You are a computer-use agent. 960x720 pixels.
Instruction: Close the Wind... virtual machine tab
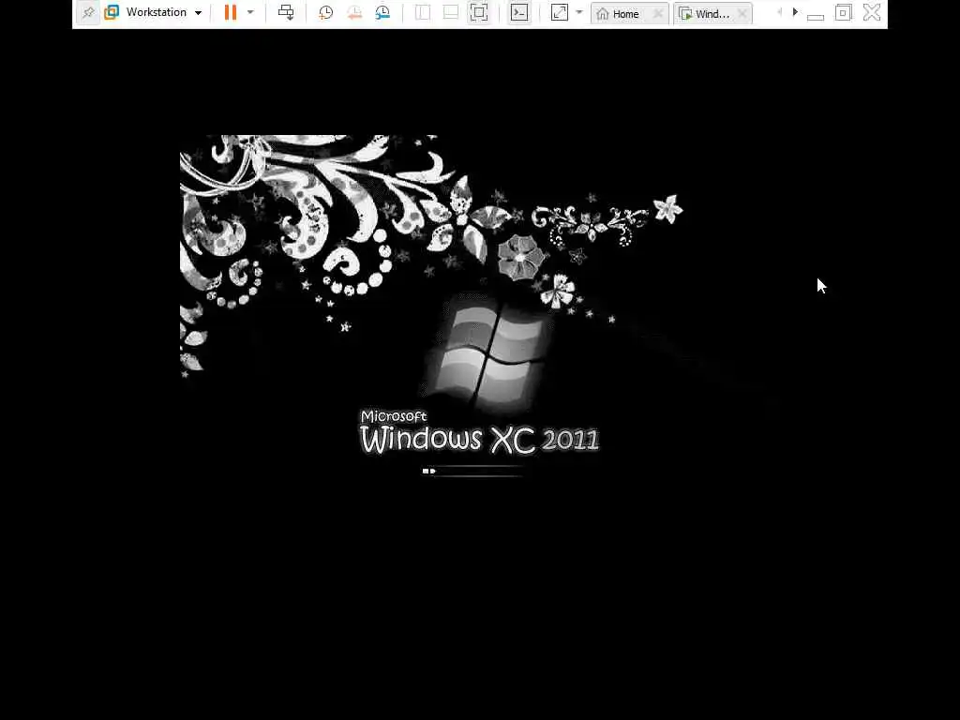click(x=742, y=13)
